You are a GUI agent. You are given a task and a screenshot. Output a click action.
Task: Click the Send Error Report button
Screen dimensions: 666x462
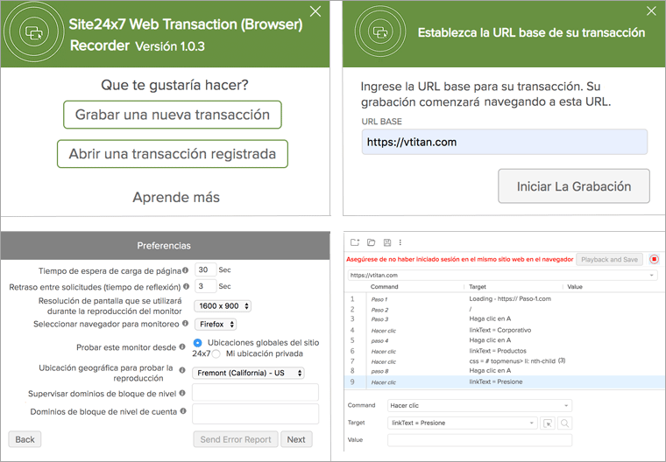tap(236, 439)
